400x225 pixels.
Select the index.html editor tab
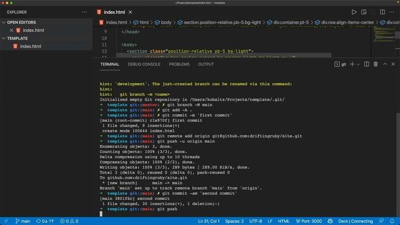(x=114, y=12)
